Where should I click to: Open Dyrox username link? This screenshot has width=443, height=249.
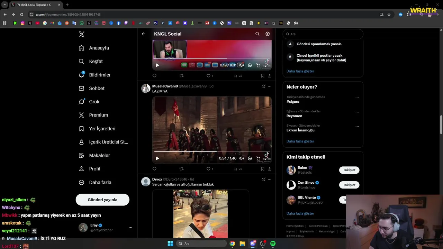[x=157, y=179]
